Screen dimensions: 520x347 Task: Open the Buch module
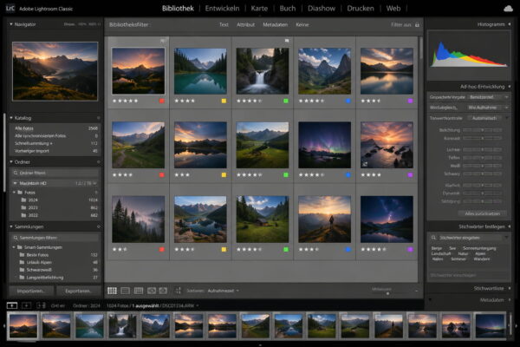(288, 9)
